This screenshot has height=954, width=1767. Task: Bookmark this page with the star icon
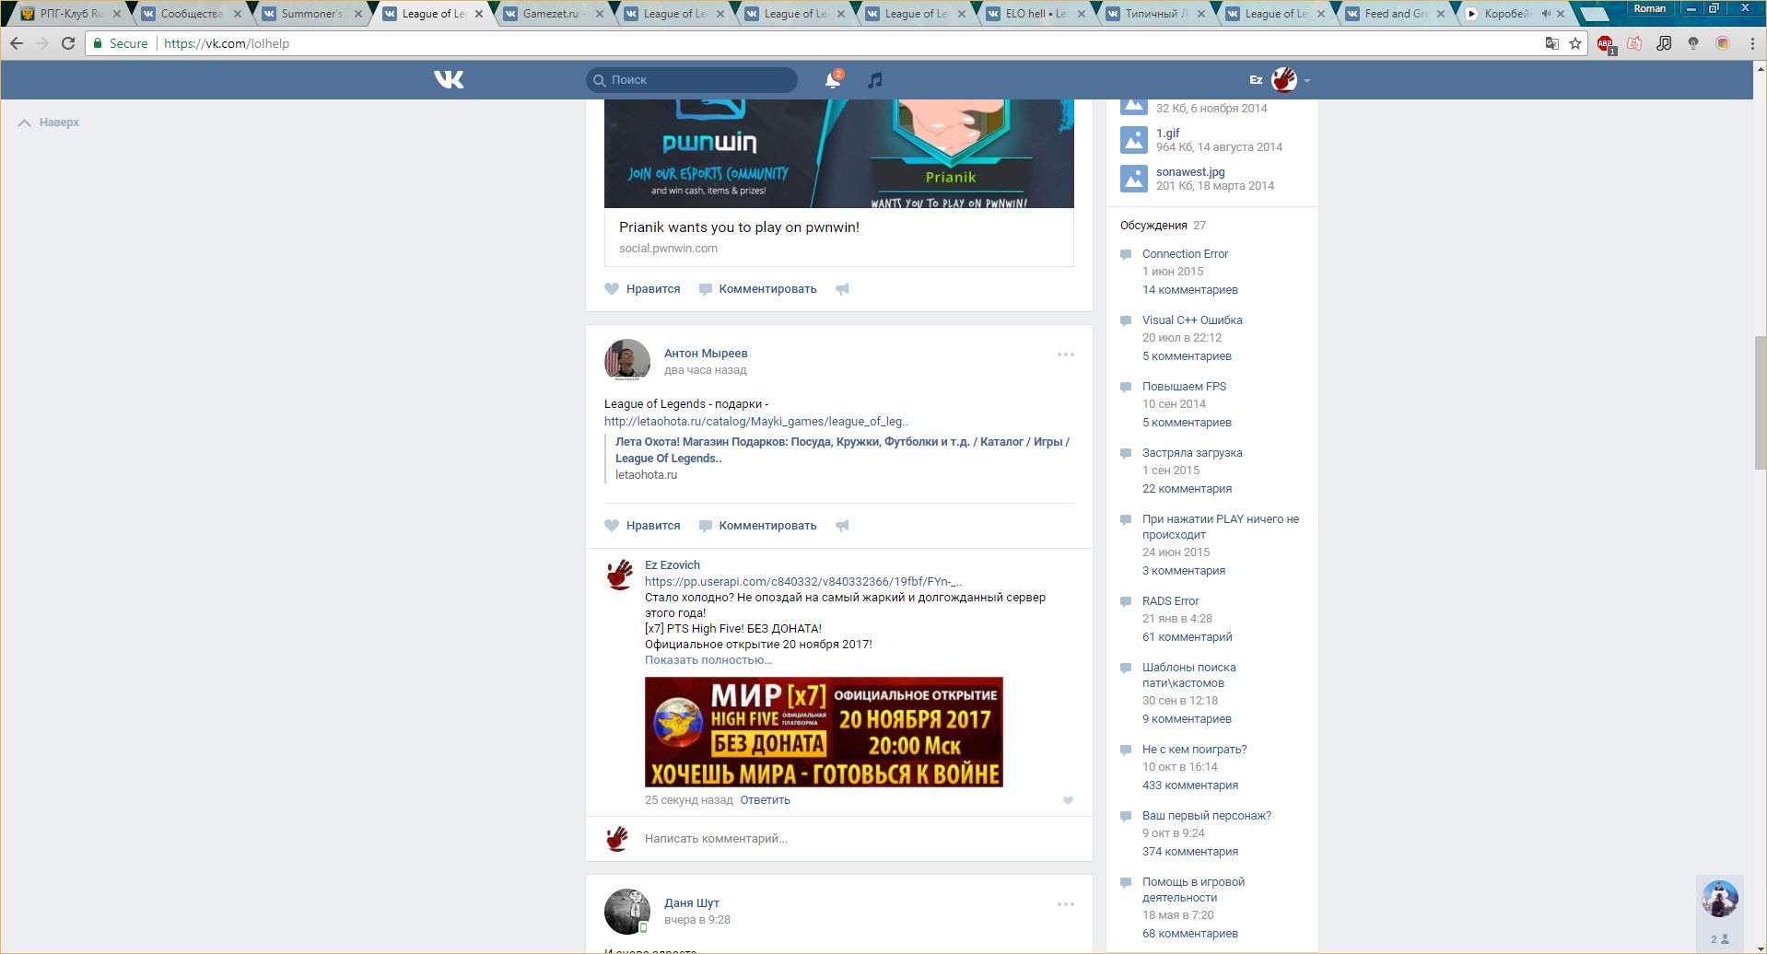pos(1575,43)
